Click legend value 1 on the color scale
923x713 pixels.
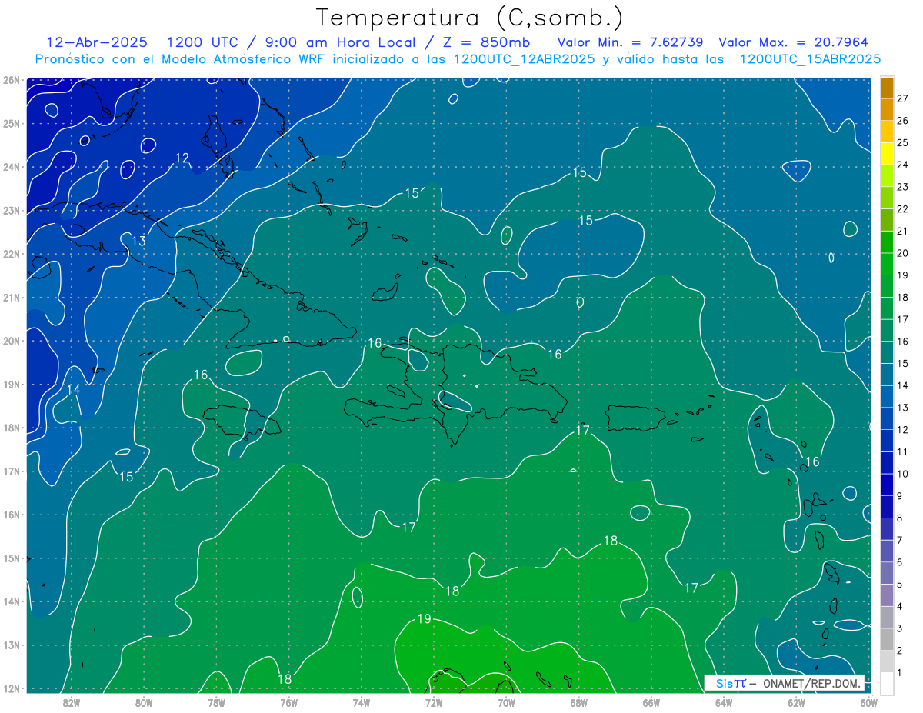click(899, 672)
